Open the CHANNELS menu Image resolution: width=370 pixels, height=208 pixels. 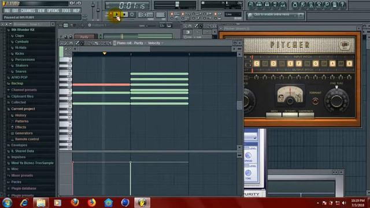click(x=28, y=10)
